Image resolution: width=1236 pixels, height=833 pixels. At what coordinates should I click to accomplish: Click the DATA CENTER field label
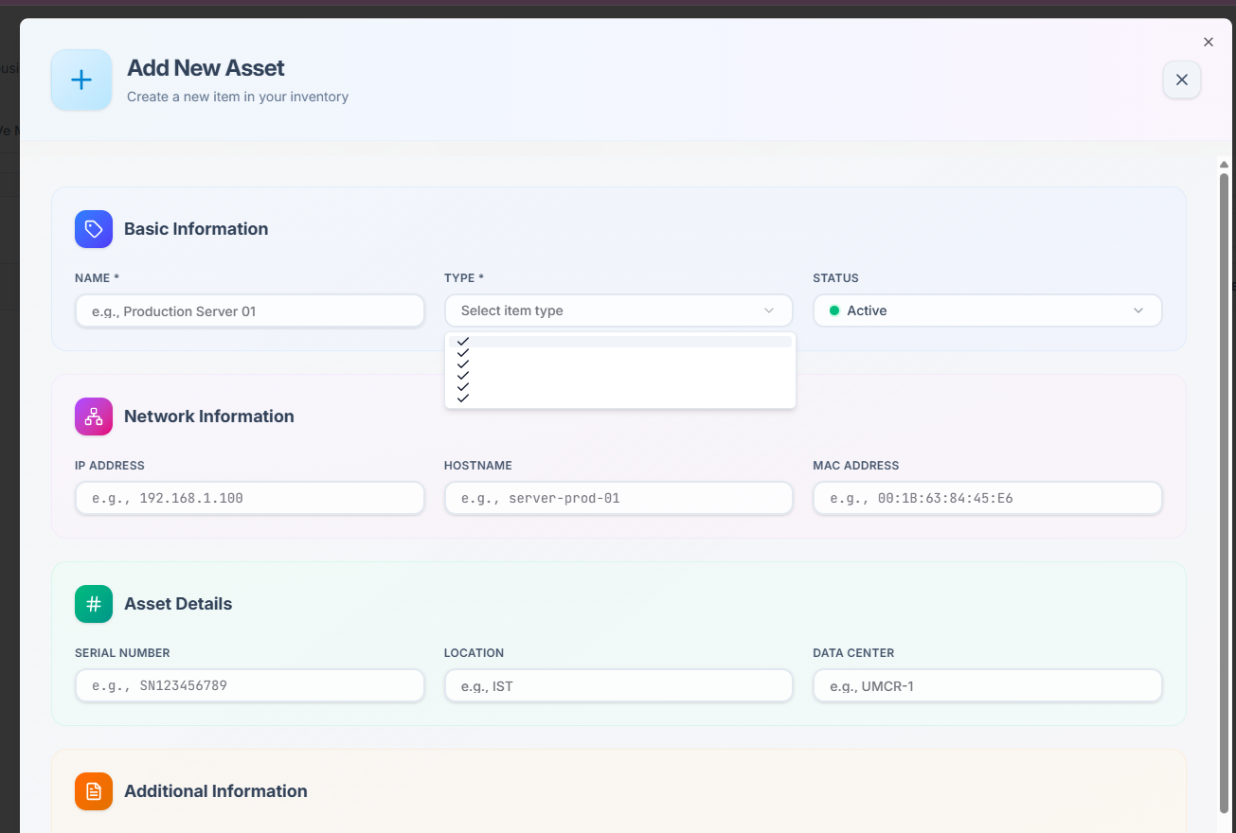853,653
